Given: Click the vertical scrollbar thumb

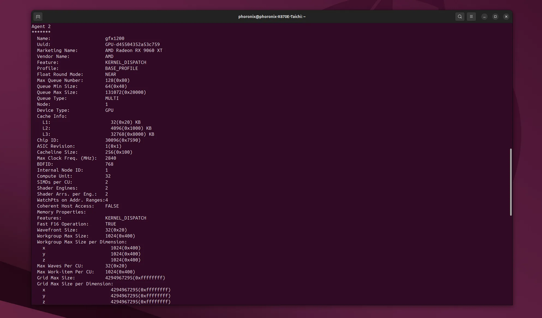Looking at the screenshot, I should 510,182.
